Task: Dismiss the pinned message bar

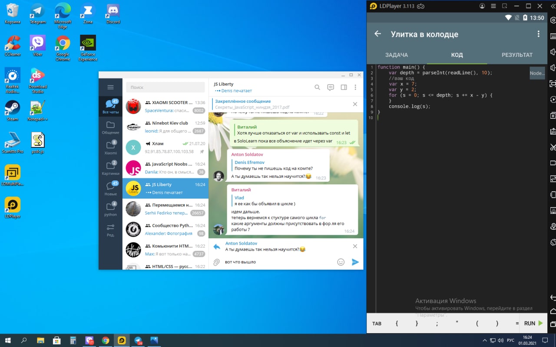Action: (x=355, y=104)
